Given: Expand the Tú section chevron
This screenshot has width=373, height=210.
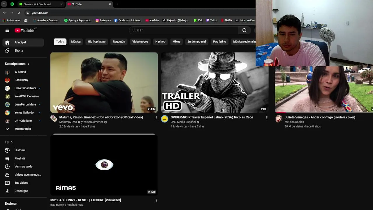Looking at the screenshot, I should [x=12, y=142].
